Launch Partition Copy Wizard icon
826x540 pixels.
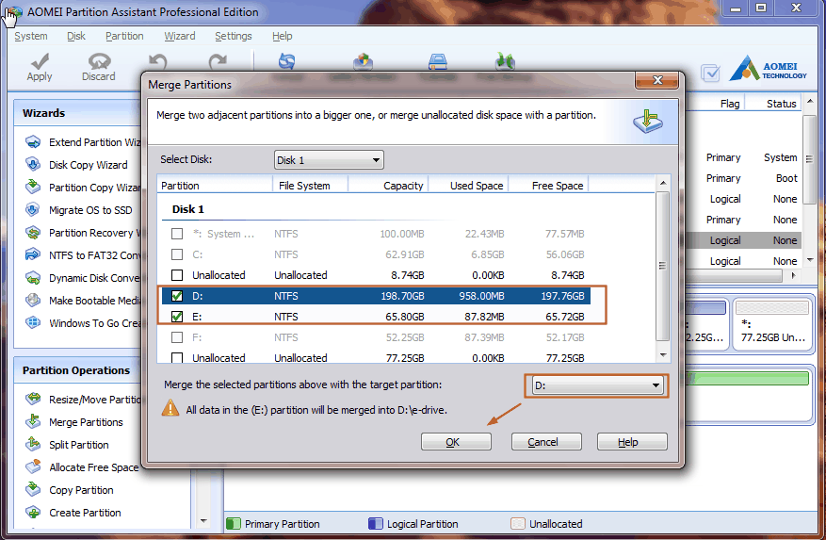click(x=33, y=188)
